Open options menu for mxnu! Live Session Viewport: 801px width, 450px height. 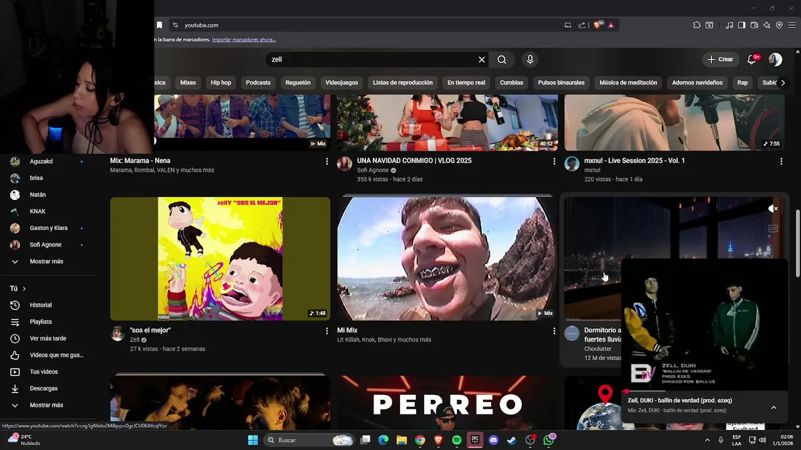(x=781, y=161)
